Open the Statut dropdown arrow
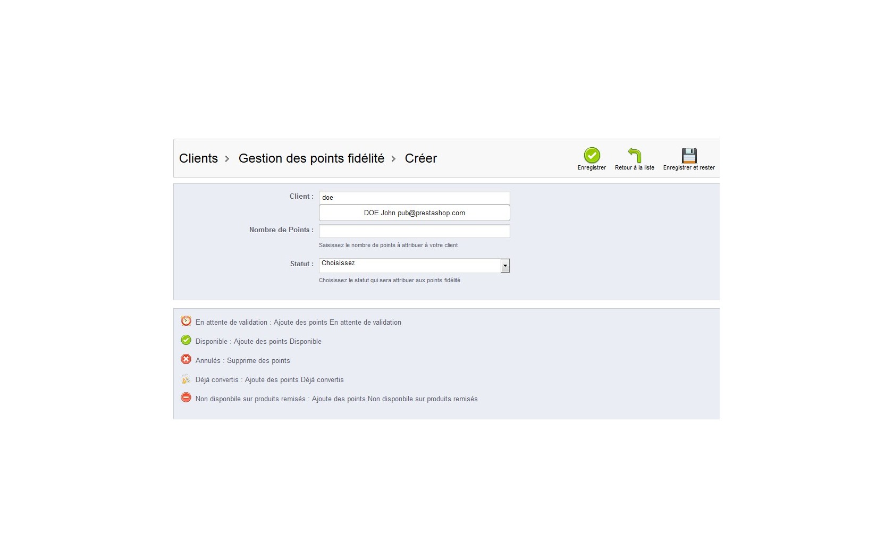 [505, 266]
